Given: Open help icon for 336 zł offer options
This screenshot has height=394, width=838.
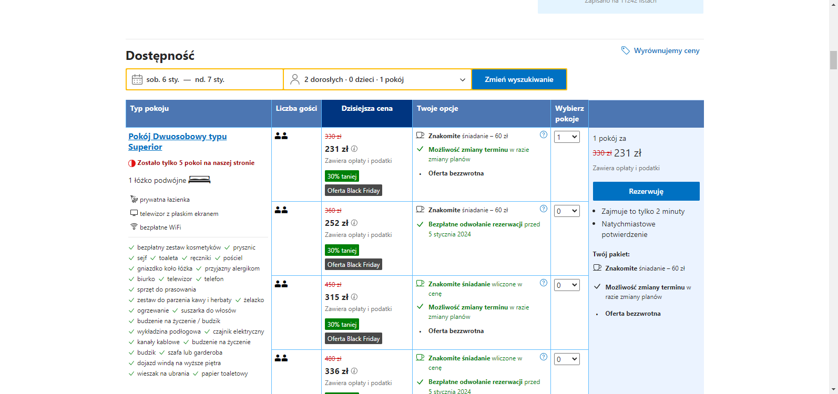Looking at the screenshot, I should tap(544, 357).
